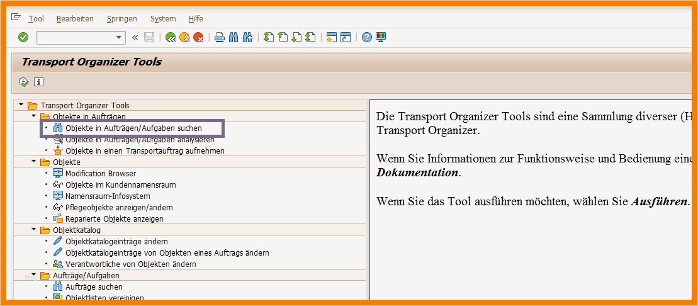Image resolution: width=698 pixels, height=306 pixels.
Task: Create New Session window icon
Action: 331,37
